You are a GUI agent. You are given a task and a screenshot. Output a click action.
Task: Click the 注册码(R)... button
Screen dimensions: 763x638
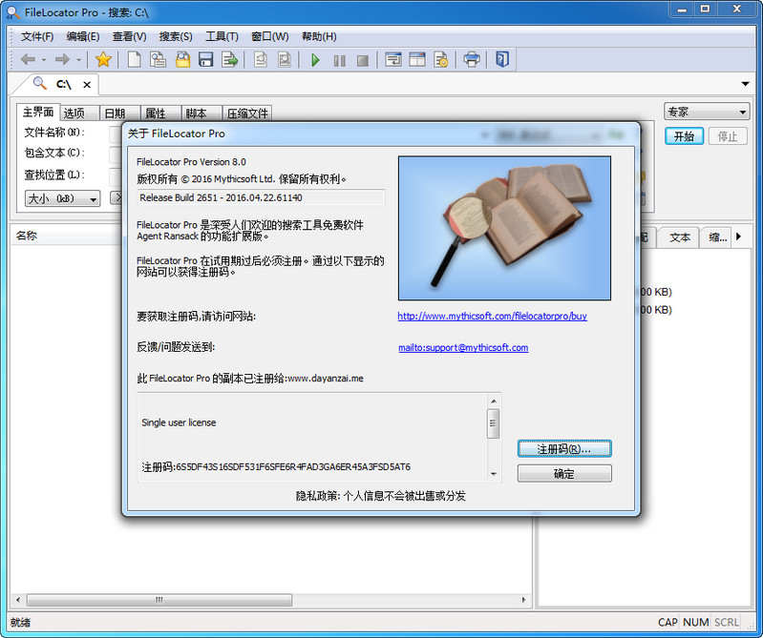[564, 449]
